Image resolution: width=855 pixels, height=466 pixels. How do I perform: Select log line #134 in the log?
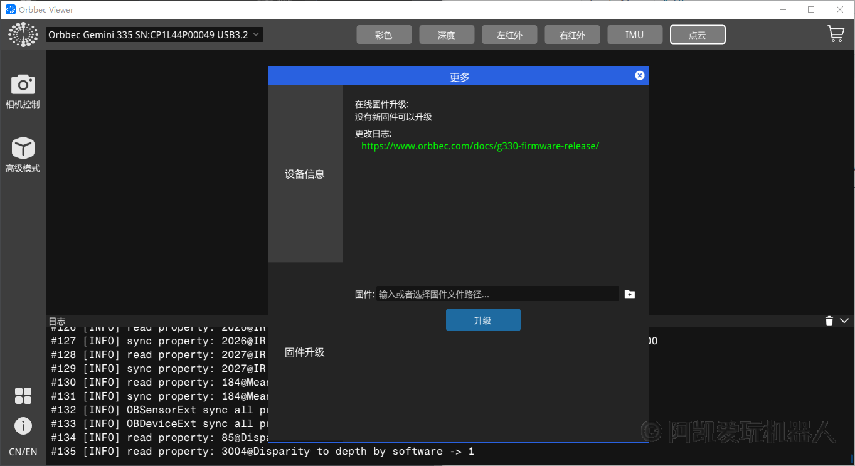[159, 438]
